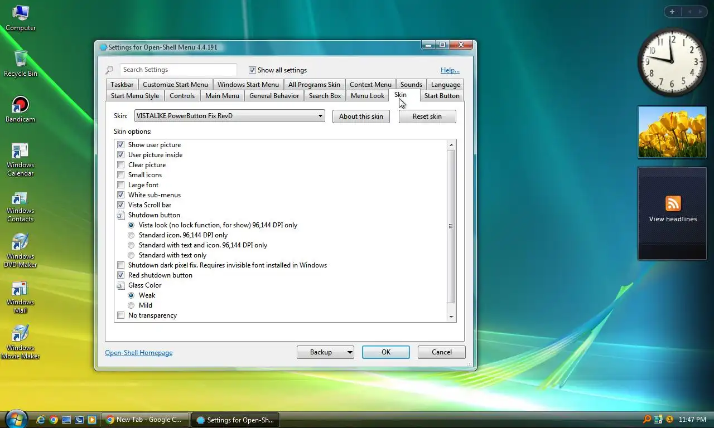Click the tulips slideshow gadget picture
714x428 pixels.
click(672, 133)
